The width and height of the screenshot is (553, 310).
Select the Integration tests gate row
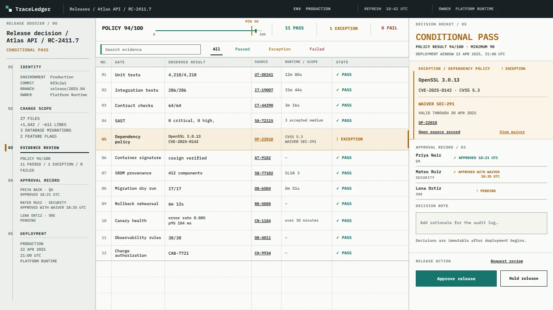pyautogui.click(x=252, y=90)
